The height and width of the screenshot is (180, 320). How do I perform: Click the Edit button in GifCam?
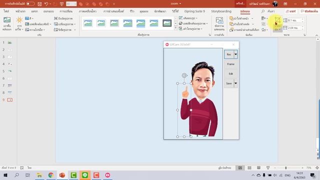coord(231,73)
